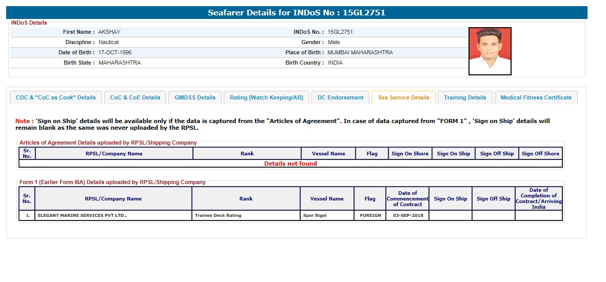Switch to the CoC & CoE Details tab

coord(135,97)
